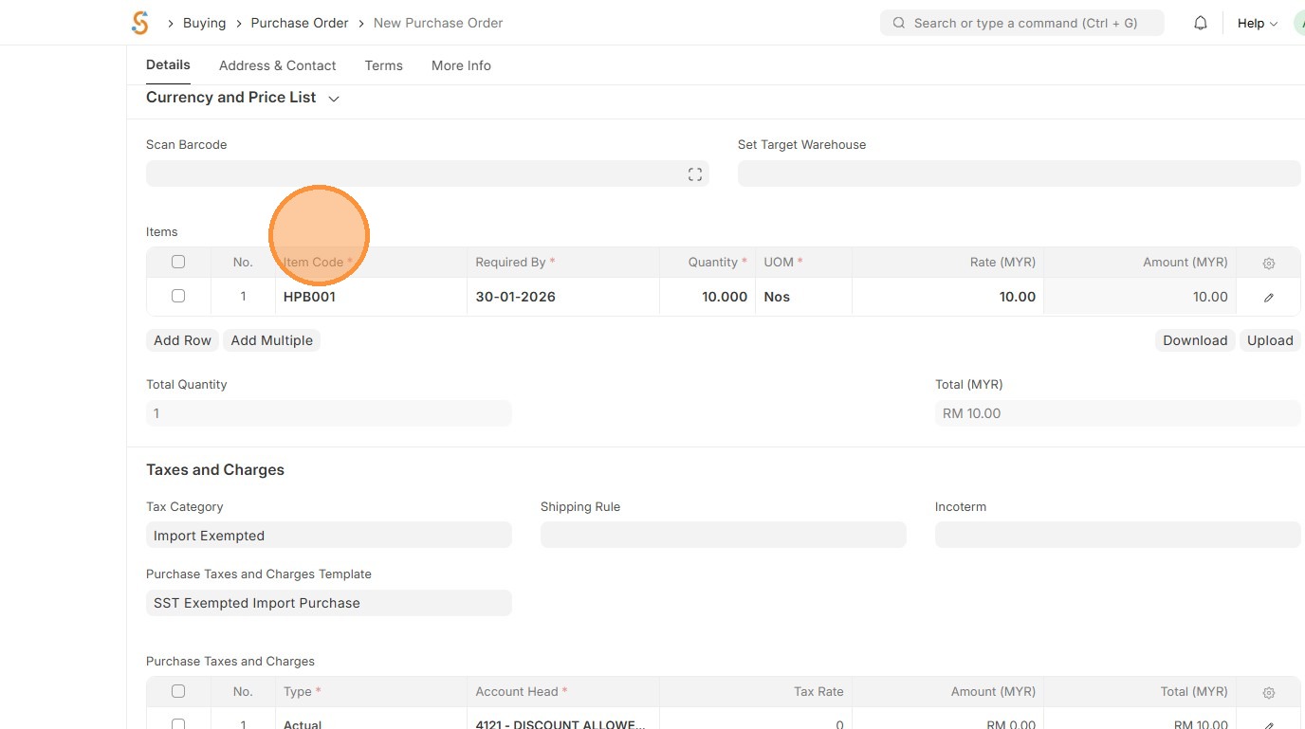Click the Nos UOM cell
Screen dimensions: 1305x729
804,297
